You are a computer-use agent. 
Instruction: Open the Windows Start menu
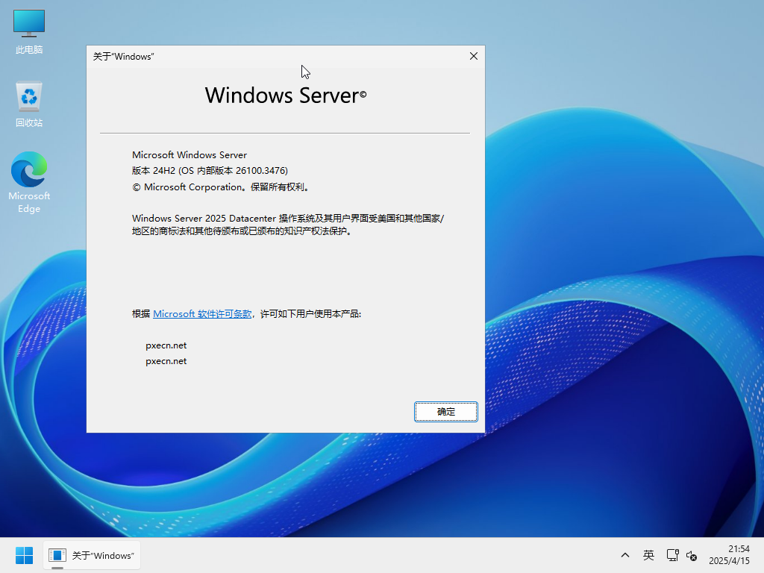[24, 555]
